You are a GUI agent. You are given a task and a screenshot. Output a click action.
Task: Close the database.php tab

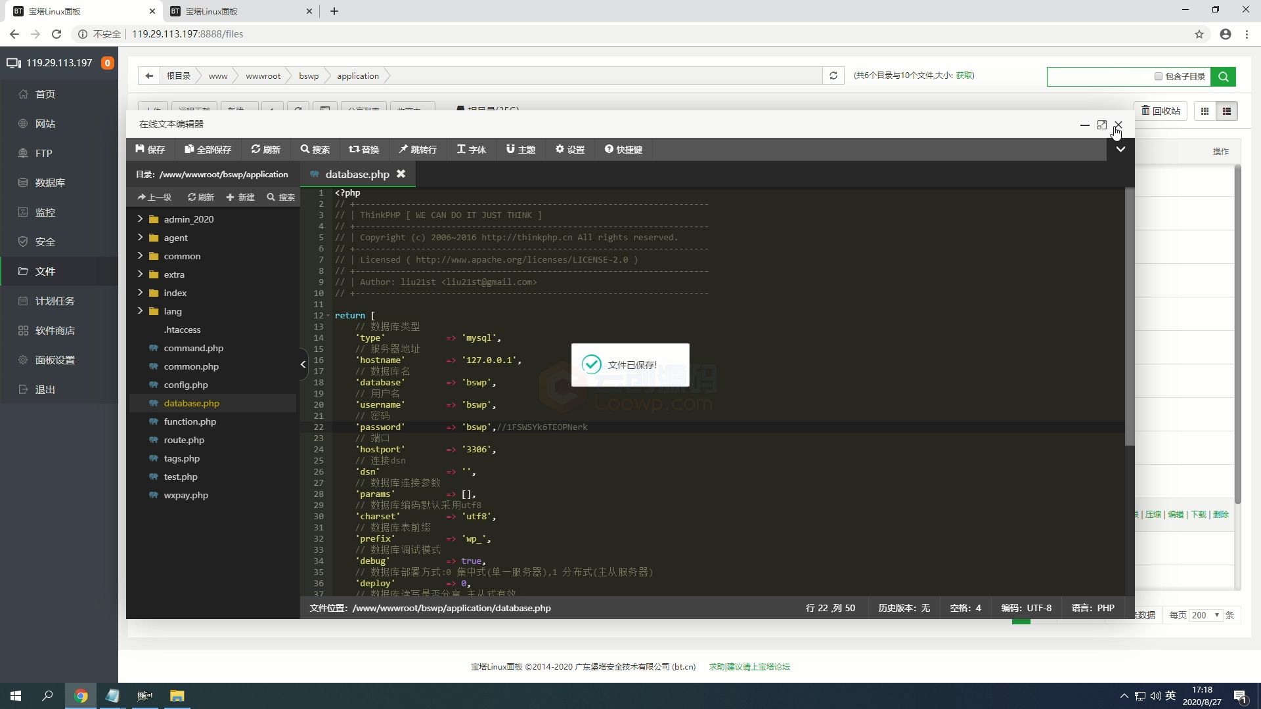pos(401,174)
